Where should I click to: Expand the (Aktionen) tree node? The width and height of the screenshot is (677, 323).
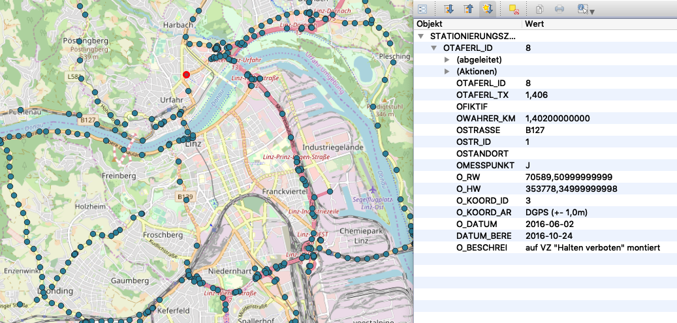[x=447, y=71]
